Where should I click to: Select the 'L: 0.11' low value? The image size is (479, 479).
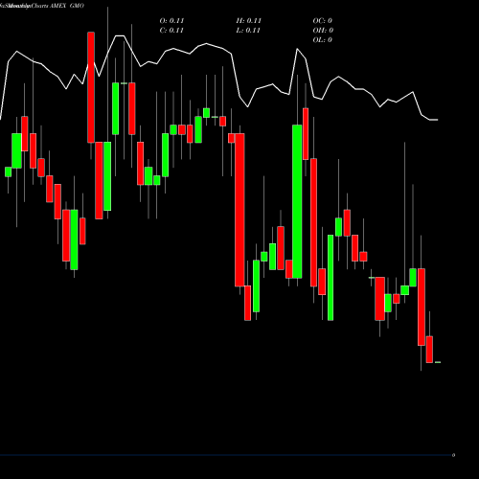pyautogui.click(x=248, y=31)
